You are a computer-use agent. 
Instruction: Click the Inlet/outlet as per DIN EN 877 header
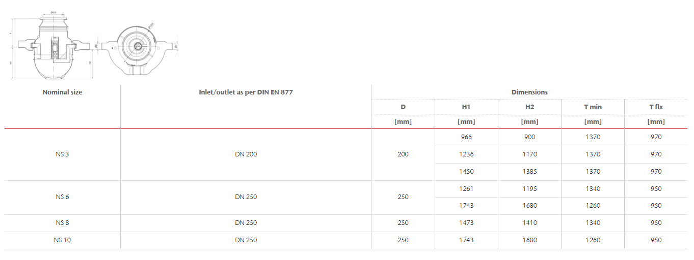pyautogui.click(x=246, y=92)
